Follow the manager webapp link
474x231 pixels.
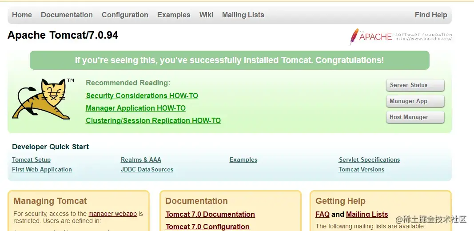[113, 214]
